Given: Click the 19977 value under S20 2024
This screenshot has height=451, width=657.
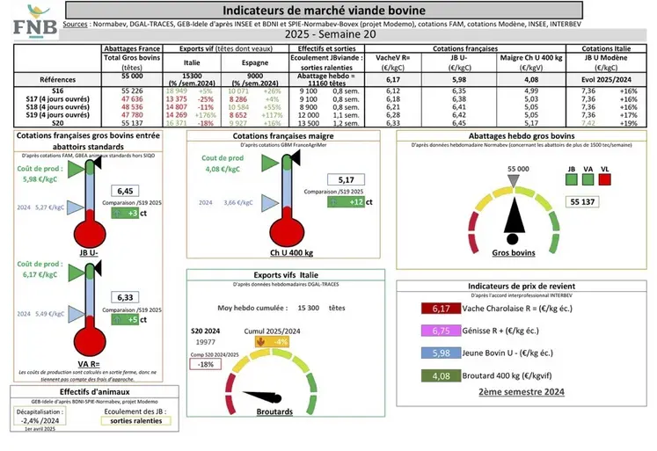Looking at the screenshot, I should tap(205, 342).
